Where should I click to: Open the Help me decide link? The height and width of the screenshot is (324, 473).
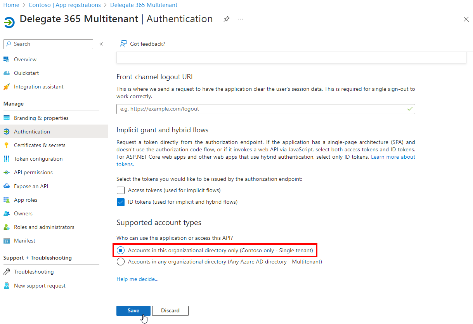click(137, 279)
